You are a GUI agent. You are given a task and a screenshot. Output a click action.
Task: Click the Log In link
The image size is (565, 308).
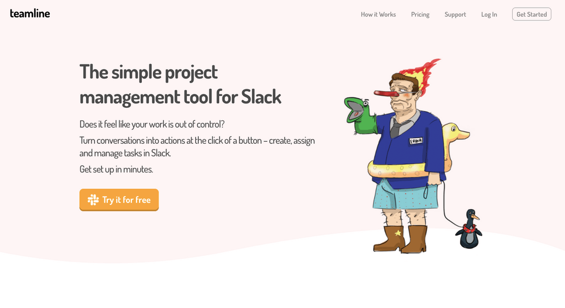(x=489, y=14)
